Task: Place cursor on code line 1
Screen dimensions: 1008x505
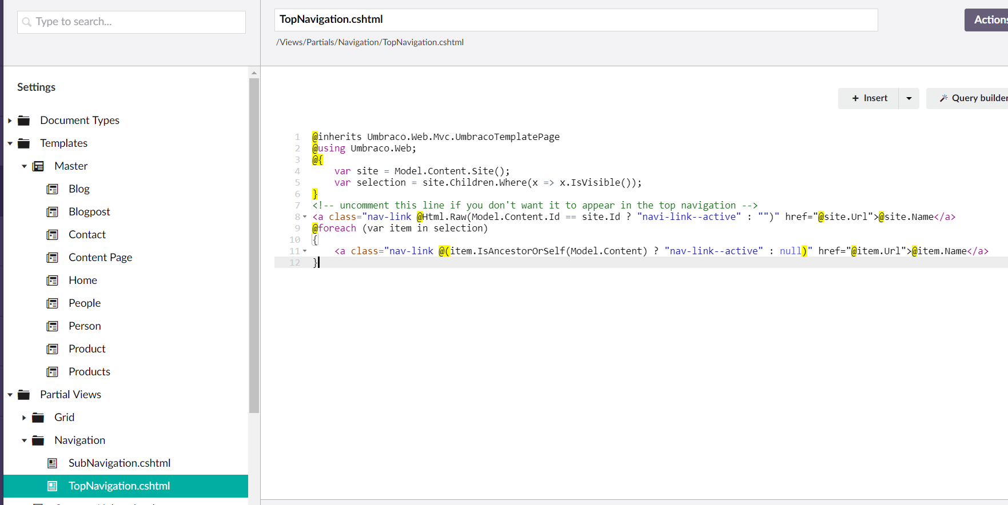Action: [436, 137]
